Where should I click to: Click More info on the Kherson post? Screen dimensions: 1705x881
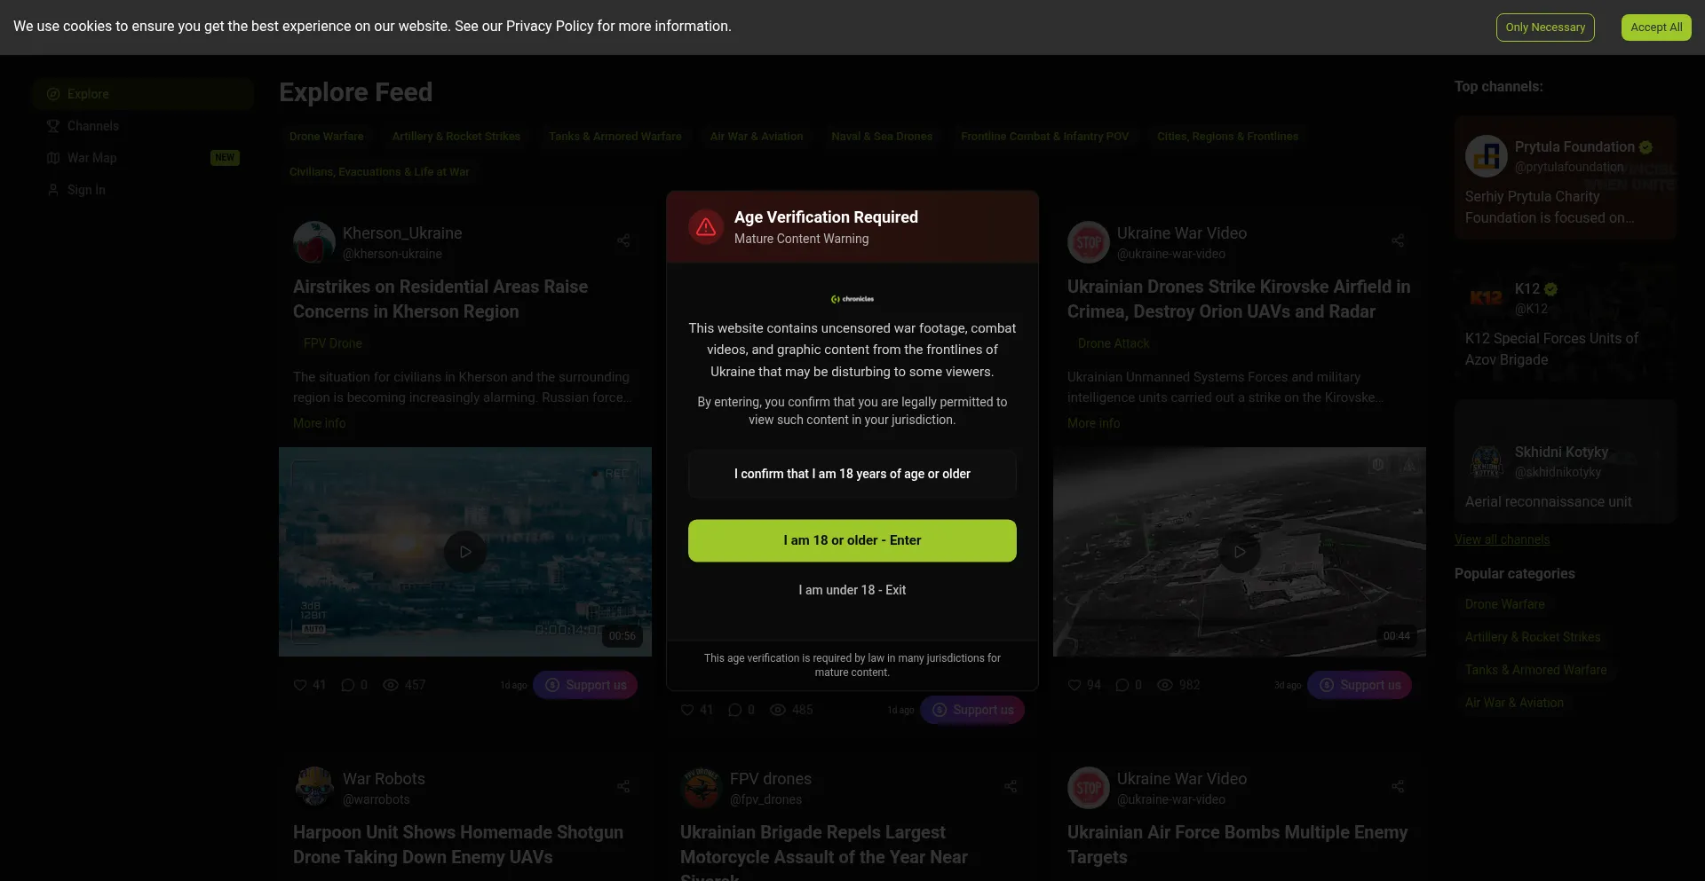click(x=320, y=423)
